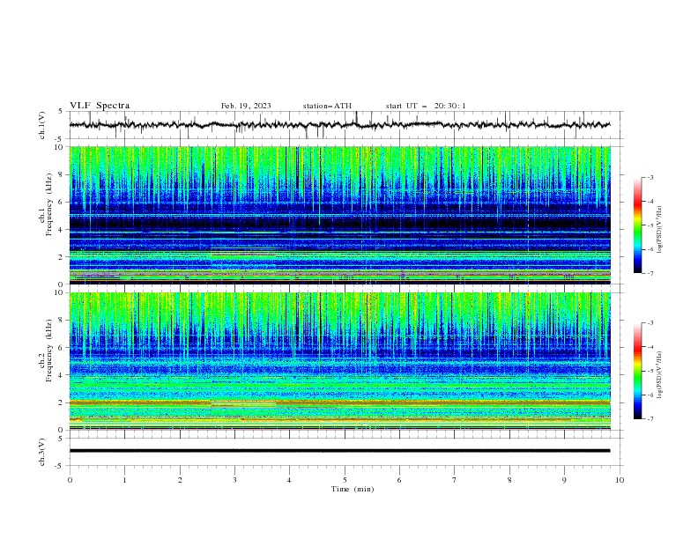Click the ch.2 color bar "log(PSD)(V²/Hz)" label

[660, 374]
